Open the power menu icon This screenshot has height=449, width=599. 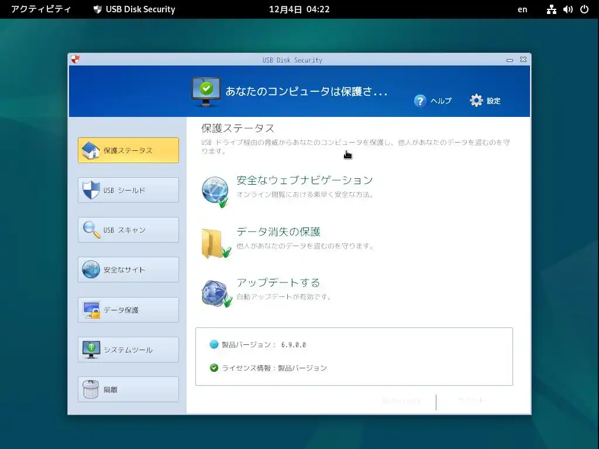[x=584, y=9]
